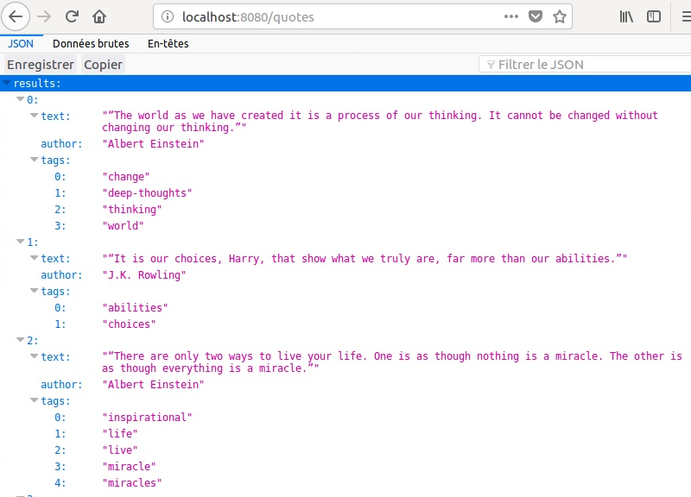Focus the Filtrer le JSON field

[585, 65]
